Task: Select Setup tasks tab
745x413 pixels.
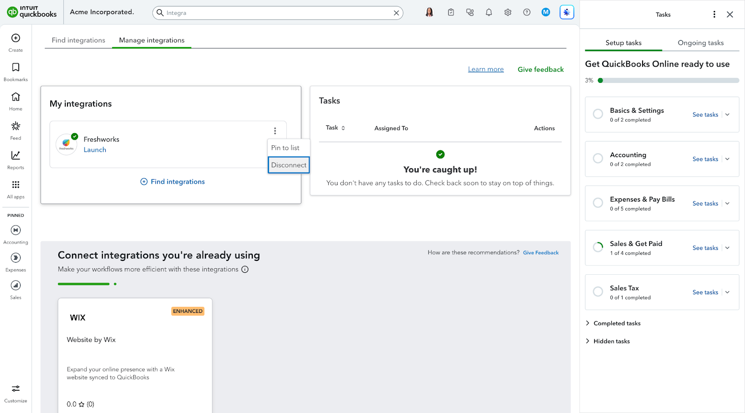Action: pyautogui.click(x=623, y=43)
